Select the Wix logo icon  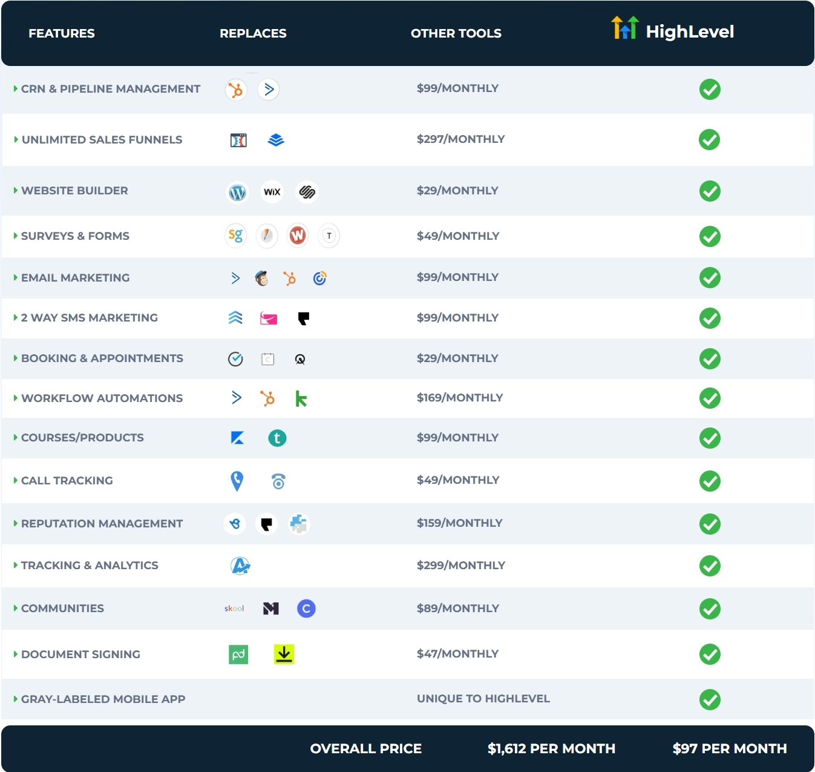(272, 192)
